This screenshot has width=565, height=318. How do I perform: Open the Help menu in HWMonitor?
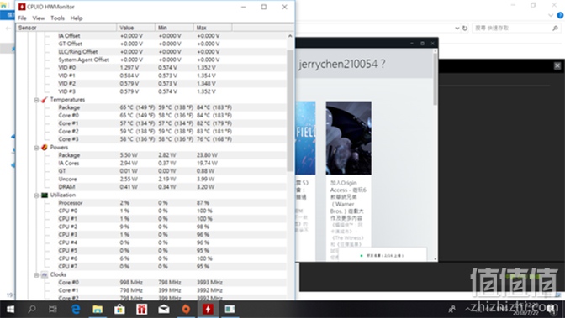click(76, 18)
